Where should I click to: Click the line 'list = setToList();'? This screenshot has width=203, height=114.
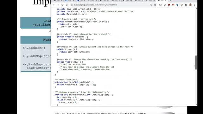[x=71, y=27]
